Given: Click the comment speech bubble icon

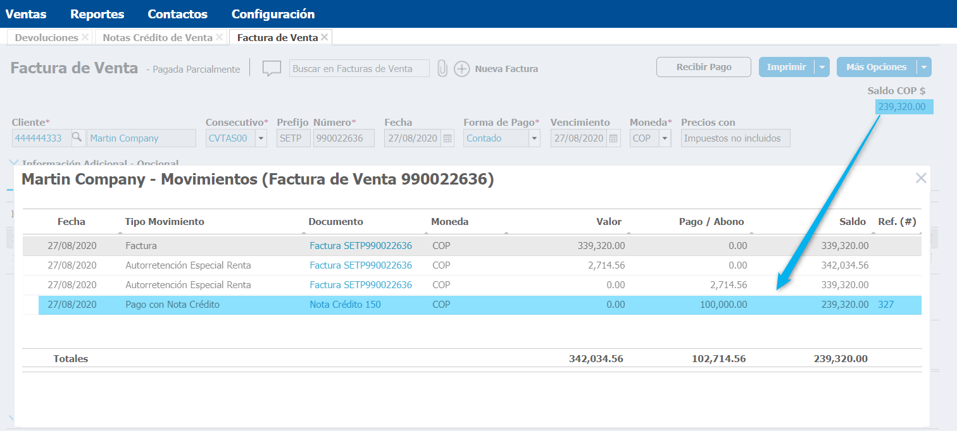Looking at the screenshot, I should (x=272, y=68).
